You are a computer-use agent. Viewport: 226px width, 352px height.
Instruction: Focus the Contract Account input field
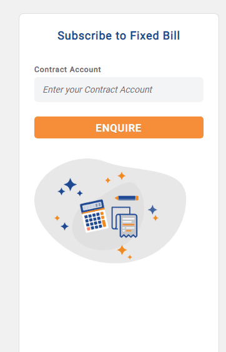coord(119,90)
